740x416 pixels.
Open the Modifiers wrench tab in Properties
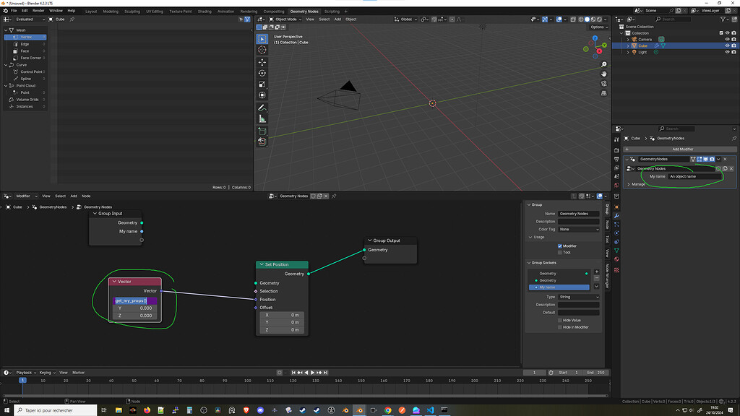click(x=616, y=215)
